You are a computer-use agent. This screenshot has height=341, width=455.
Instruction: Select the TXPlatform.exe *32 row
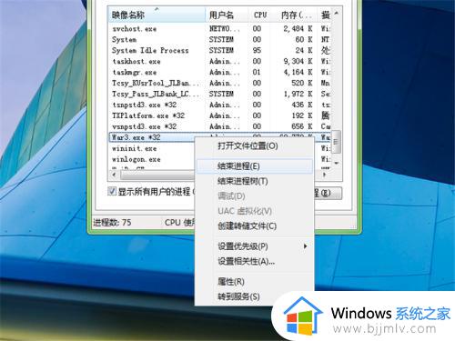pyautogui.click(x=220, y=115)
